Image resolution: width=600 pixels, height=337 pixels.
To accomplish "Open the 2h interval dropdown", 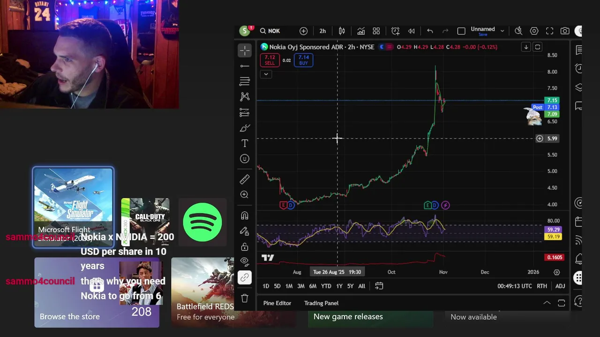I will (x=322, y=31).
